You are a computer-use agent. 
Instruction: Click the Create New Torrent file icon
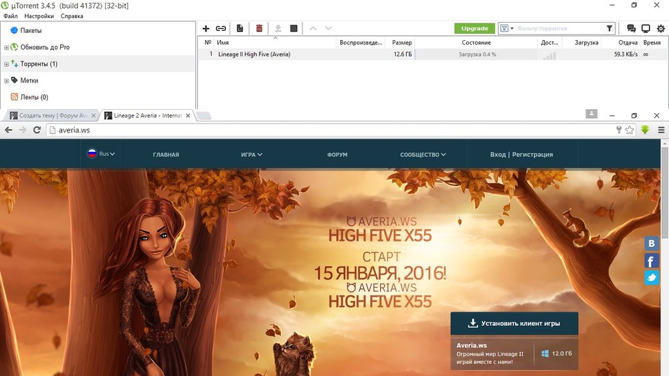(240, 29)
